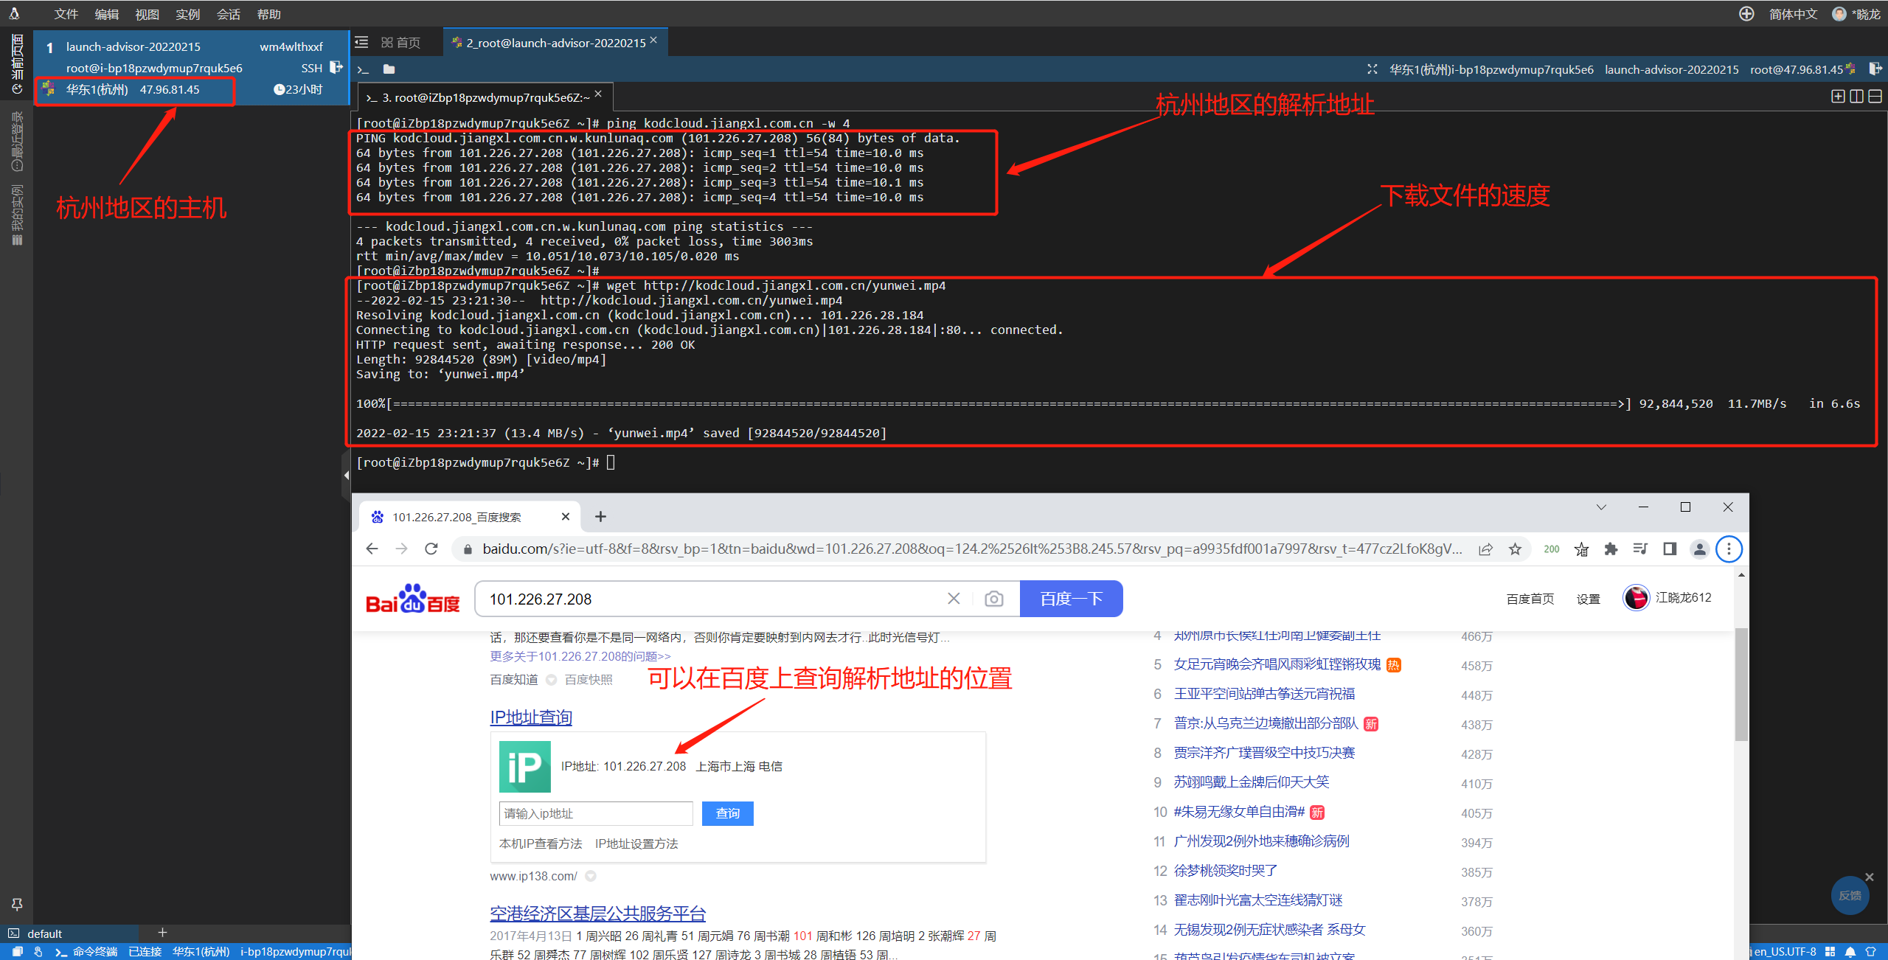Image resolution: width=1888 pixels, height=960 pixels.
Task: Open browser profile avatar icon
Action: 1699,549
